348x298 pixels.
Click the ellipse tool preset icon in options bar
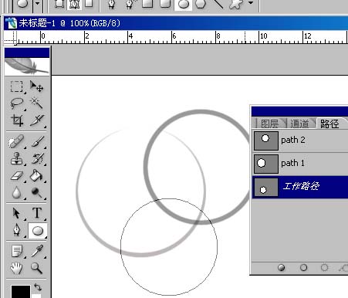pyautogui.click(x=22, y=4)
